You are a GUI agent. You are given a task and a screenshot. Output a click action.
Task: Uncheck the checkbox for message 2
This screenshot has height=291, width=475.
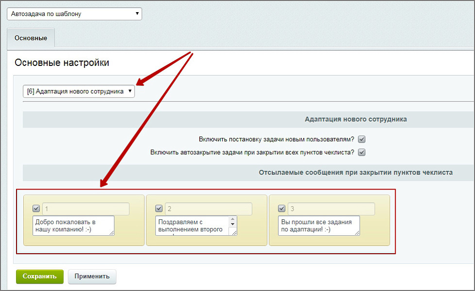coord(159,209)
